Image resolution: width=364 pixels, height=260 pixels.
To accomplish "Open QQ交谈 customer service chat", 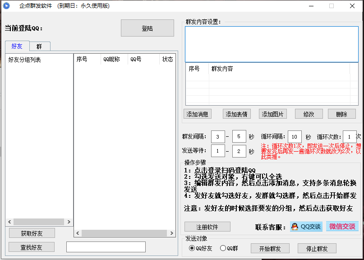I will (x=306, y=226).
